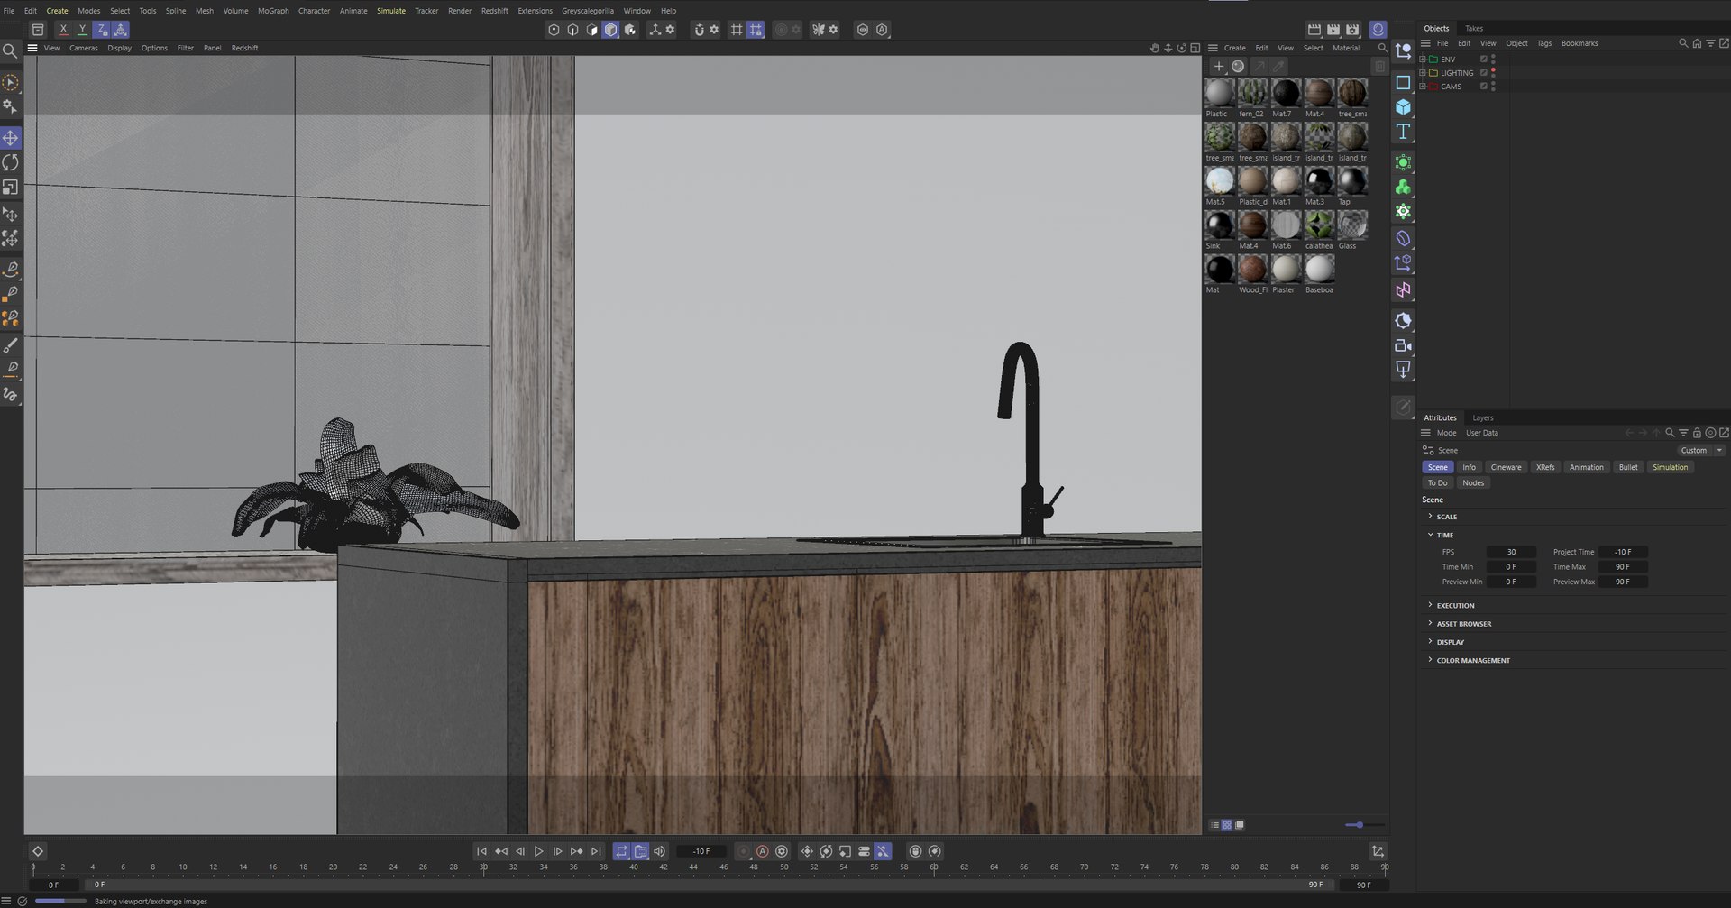Go to the end of the timeline
Screen dimensions: 1731x908
pyautogui.click(x=596, y=851)
